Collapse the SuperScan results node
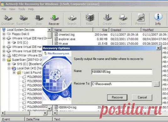Viewport: 168px width, 122px height. (4, 60)
